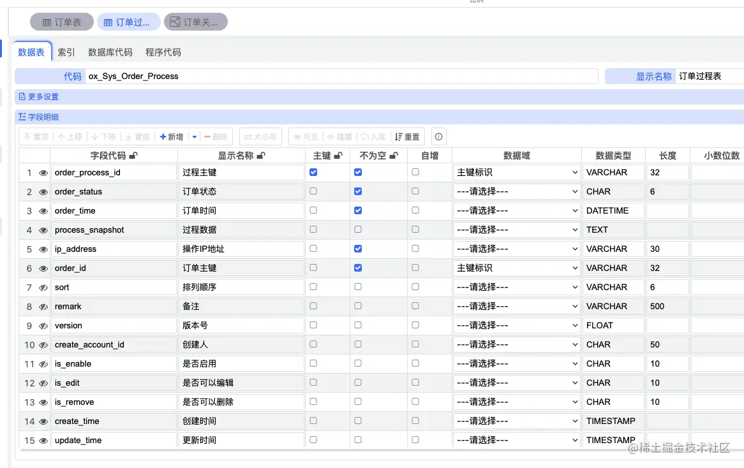
Task: Click the is_remove field code cell
Action: (x=114, y=402)
